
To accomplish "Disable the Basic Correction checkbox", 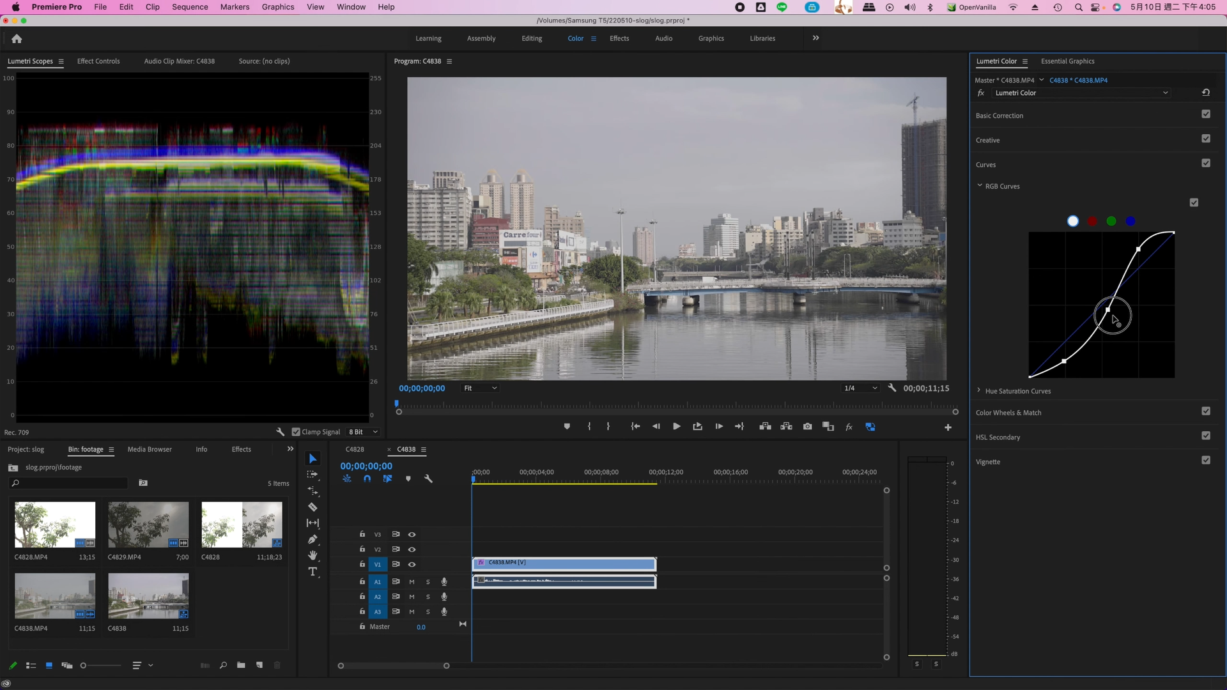I will pyautogui.click(x=1206, y=114).
